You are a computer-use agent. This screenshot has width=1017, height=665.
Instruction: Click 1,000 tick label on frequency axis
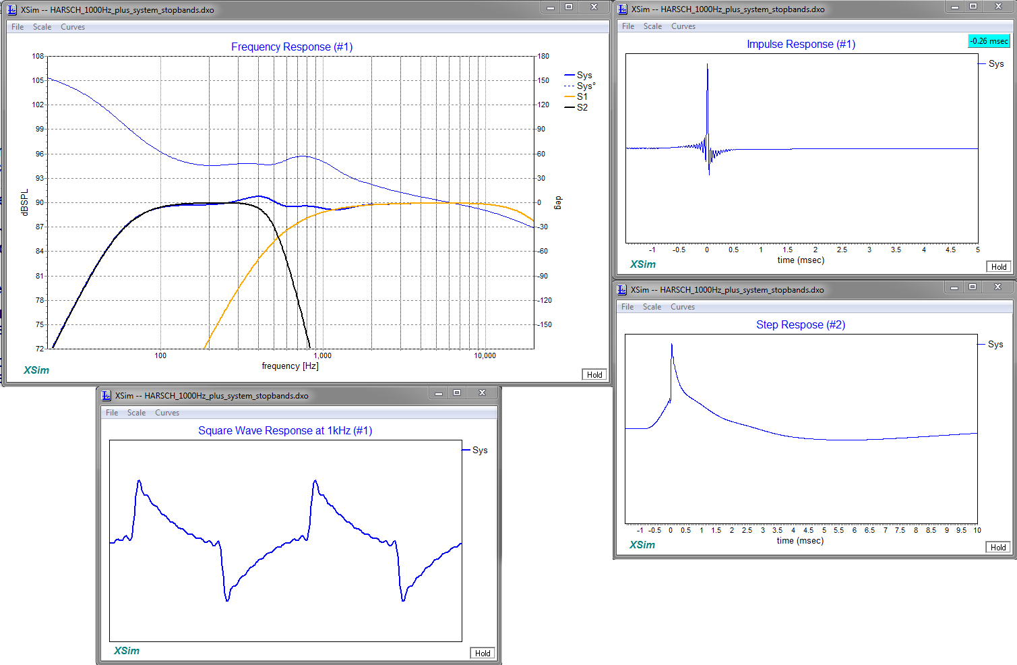pyautogui.click(x=323, y=355)
